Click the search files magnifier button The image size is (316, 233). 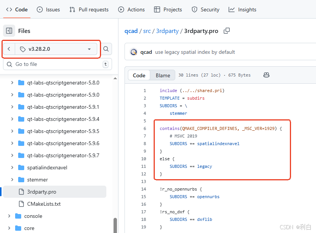point(106,49)
